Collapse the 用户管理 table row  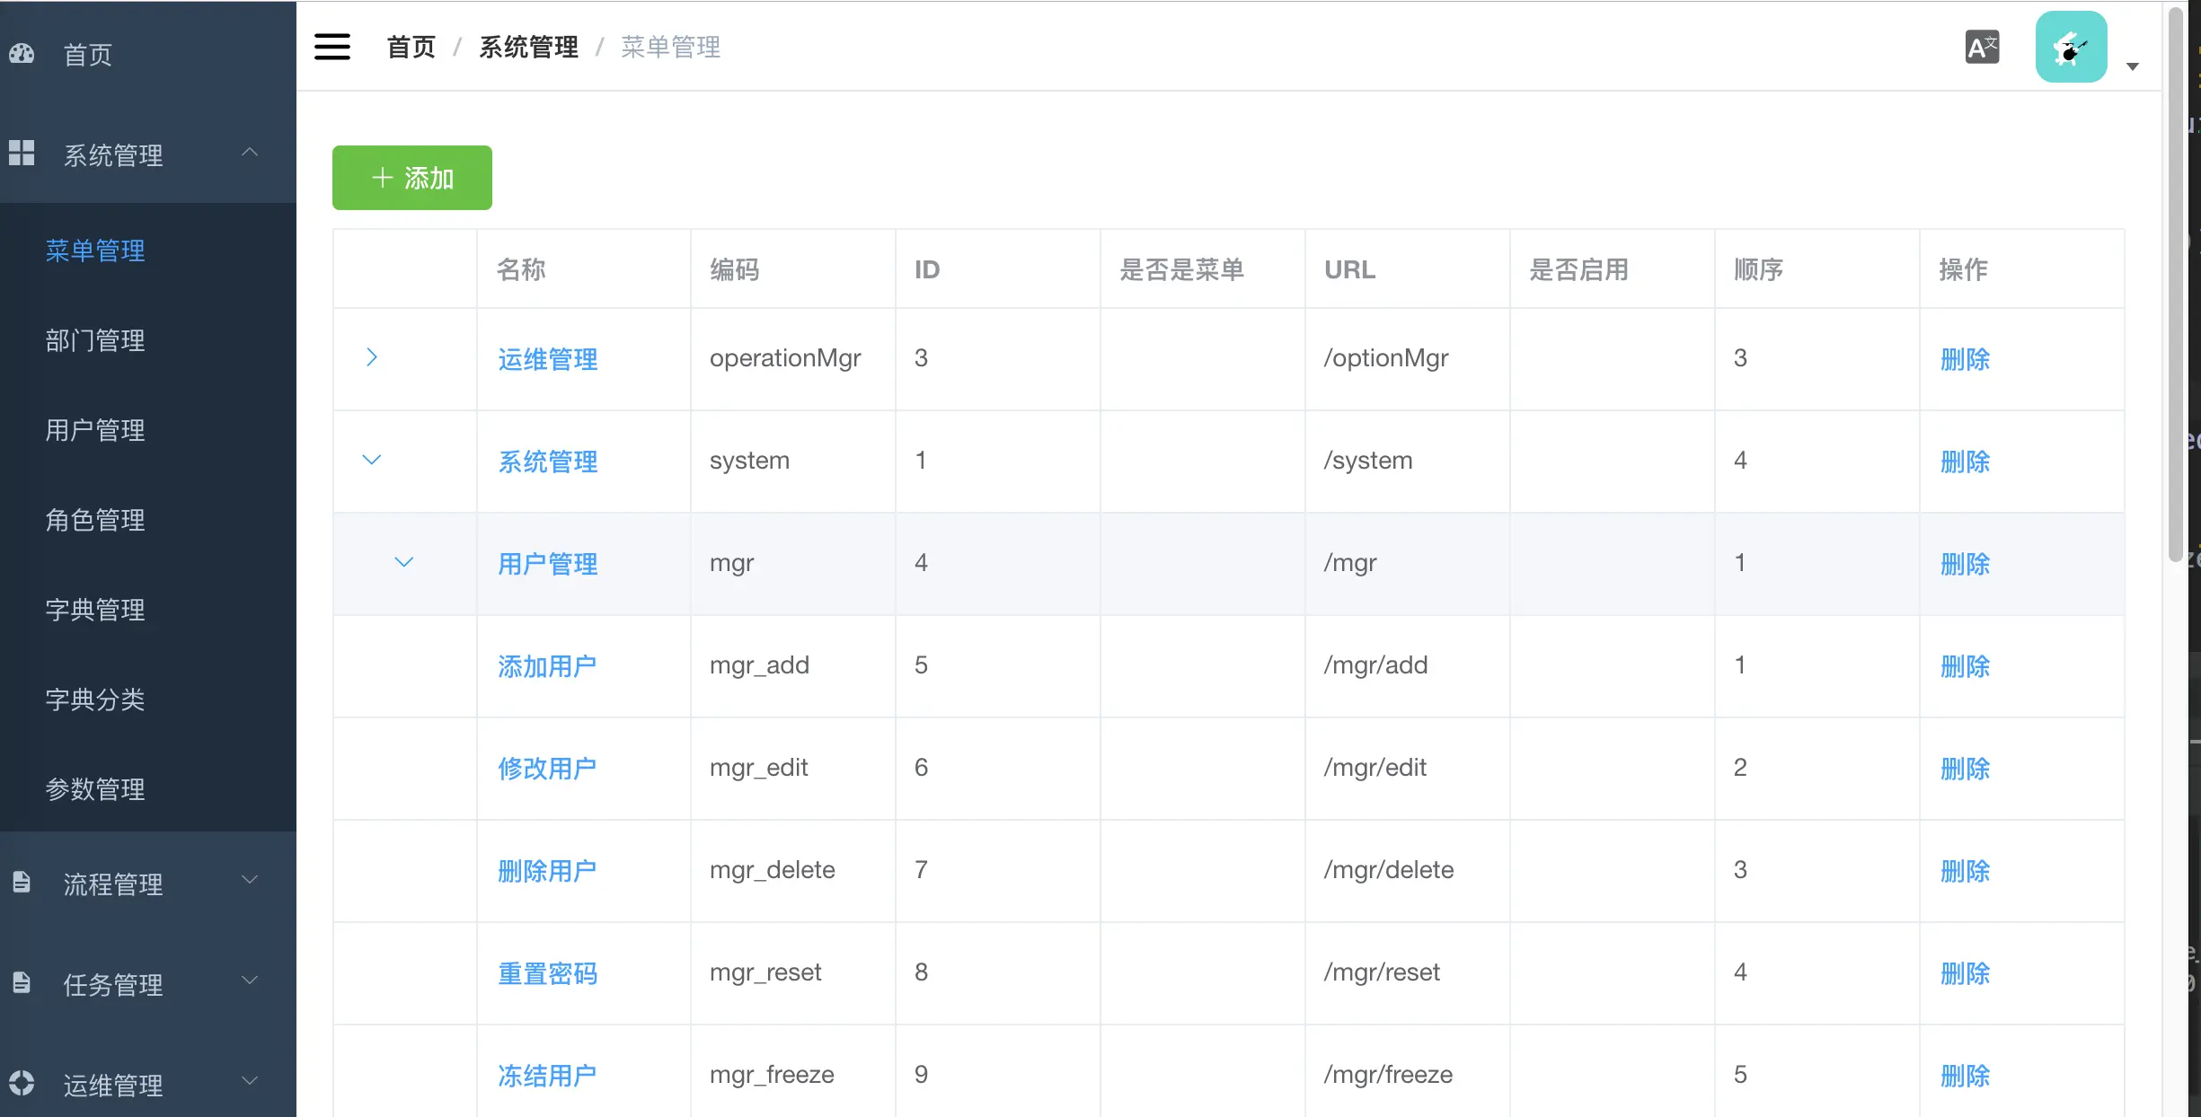tap(404, 562)
